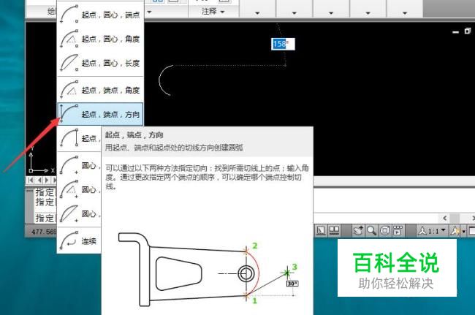The height and width of the screenshot is (315, 475).
Task: Choose highlighted 起点, 端点, 方向 arc option
Action: [100, 114]
